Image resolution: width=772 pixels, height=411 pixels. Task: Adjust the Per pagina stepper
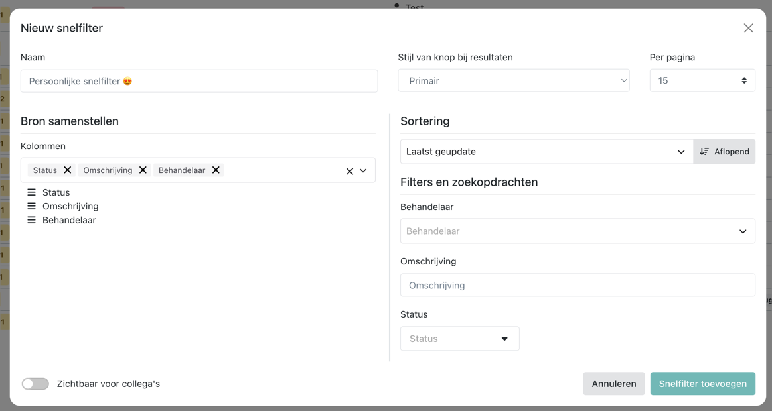point(744,81)
